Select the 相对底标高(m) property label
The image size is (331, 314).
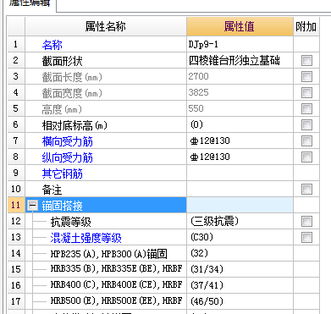tap(74, 125)
